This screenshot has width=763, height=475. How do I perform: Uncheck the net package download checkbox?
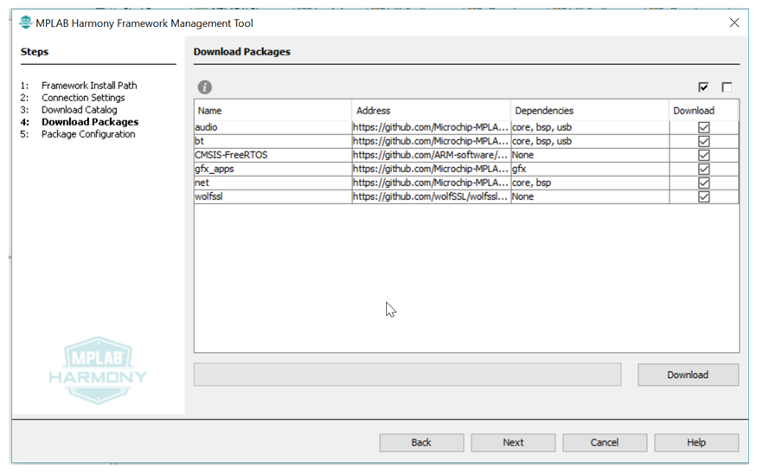coord(703,183)
